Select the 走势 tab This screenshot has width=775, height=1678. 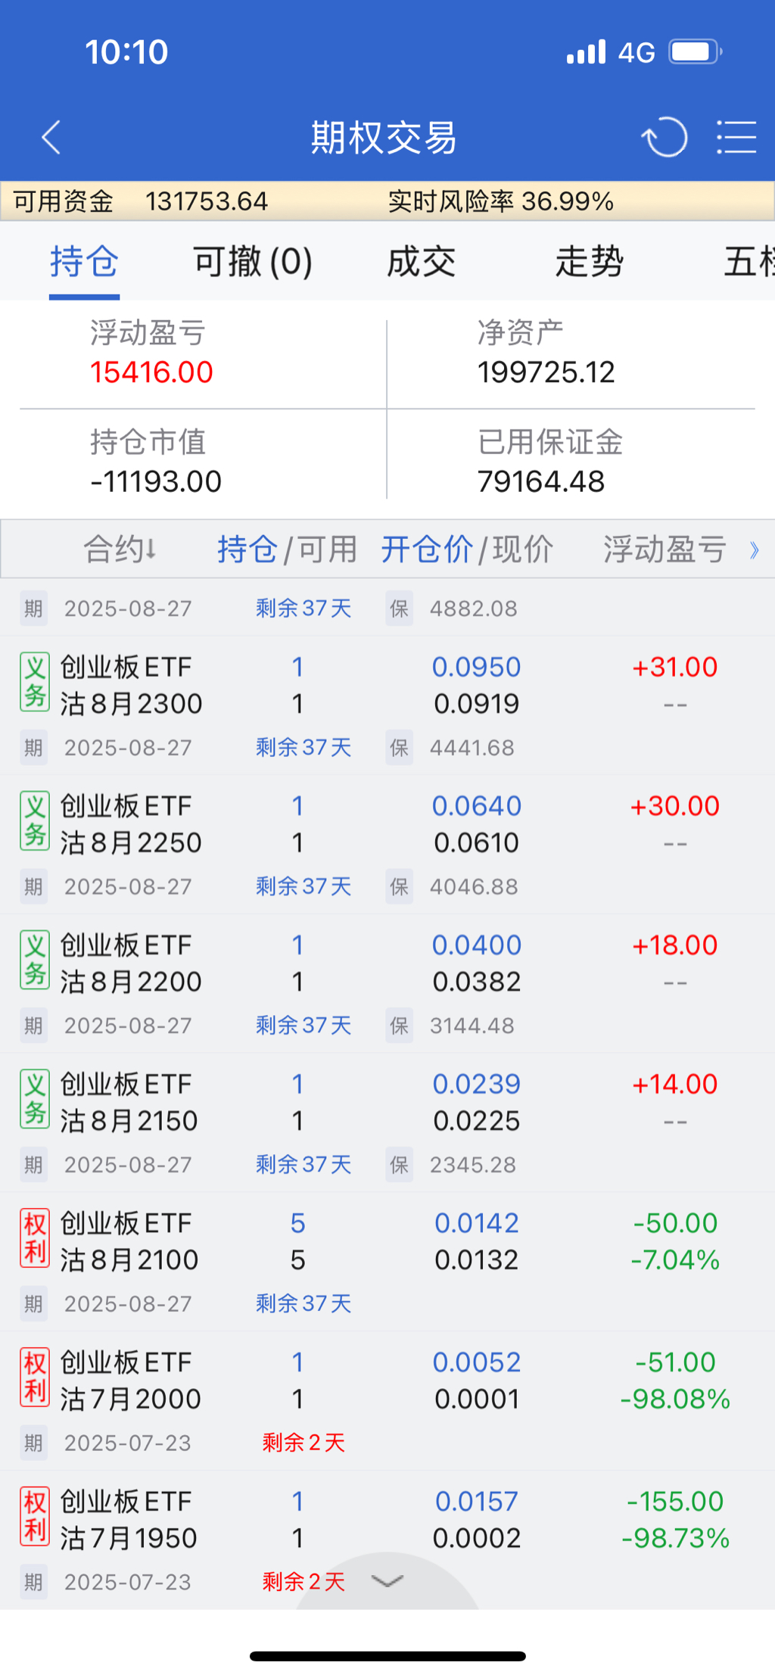[x=589, y=262]
